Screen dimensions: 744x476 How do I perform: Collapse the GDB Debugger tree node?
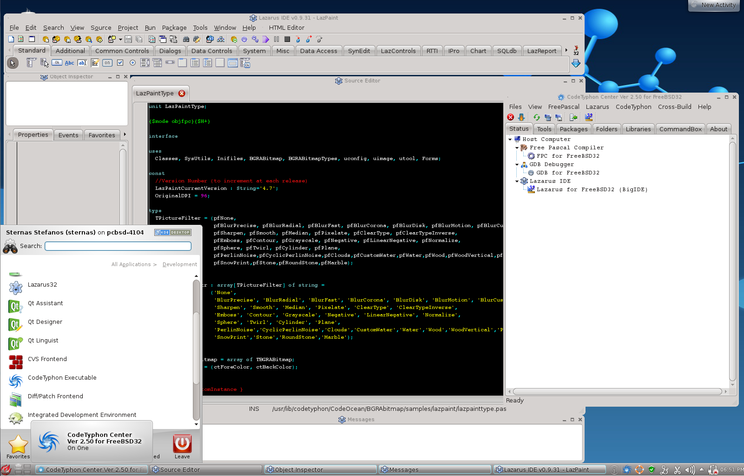[x=517, y=164]
